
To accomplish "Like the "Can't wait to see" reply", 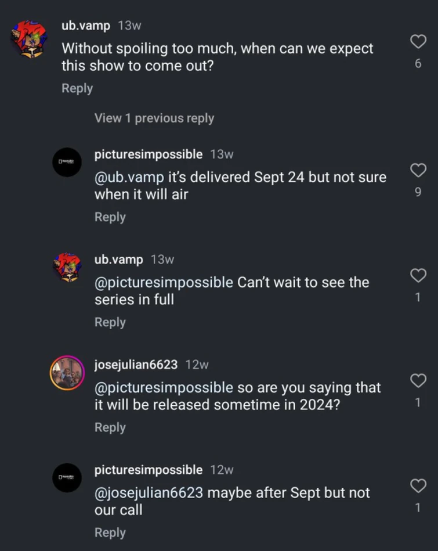I will tap(418, 275).
